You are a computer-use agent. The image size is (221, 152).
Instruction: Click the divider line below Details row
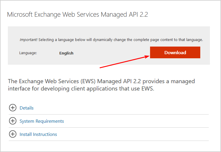109,114
